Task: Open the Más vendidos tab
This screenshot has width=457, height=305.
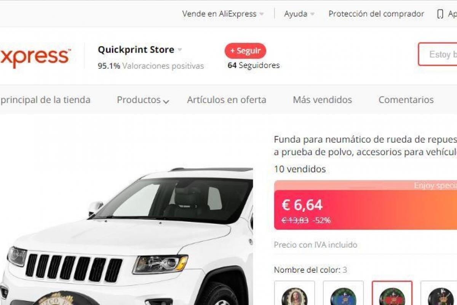Action: click(322, 100)
